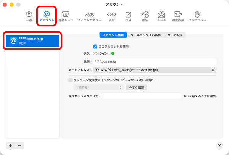
Task: Click the message size KB input field
Action: coord(141,96)
